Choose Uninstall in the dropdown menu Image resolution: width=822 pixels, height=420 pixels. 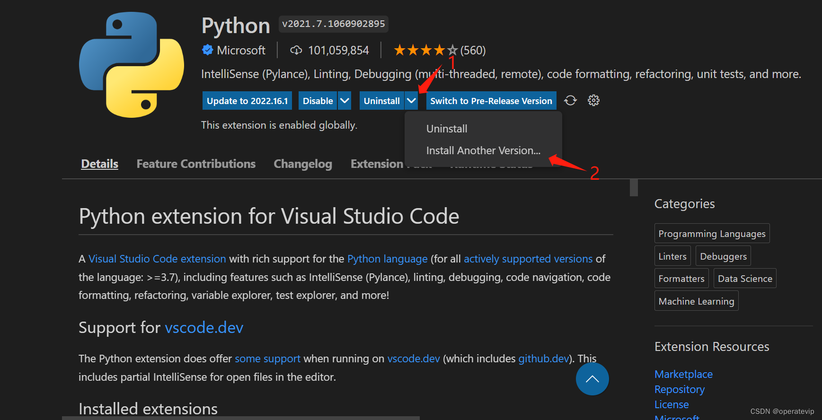(446, 129)
